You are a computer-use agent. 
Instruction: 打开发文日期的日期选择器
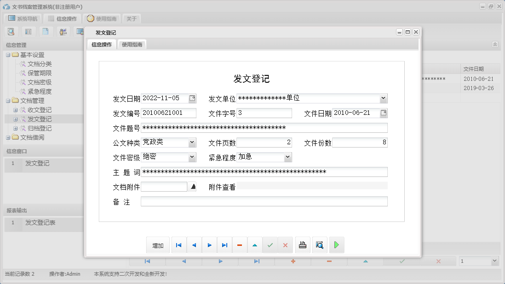click(193, 98)
